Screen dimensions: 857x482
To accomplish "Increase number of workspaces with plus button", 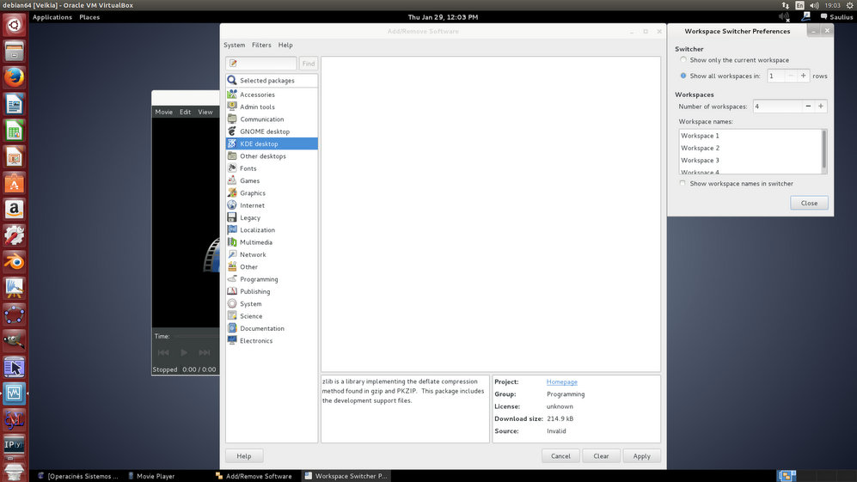I will point(821,107).
